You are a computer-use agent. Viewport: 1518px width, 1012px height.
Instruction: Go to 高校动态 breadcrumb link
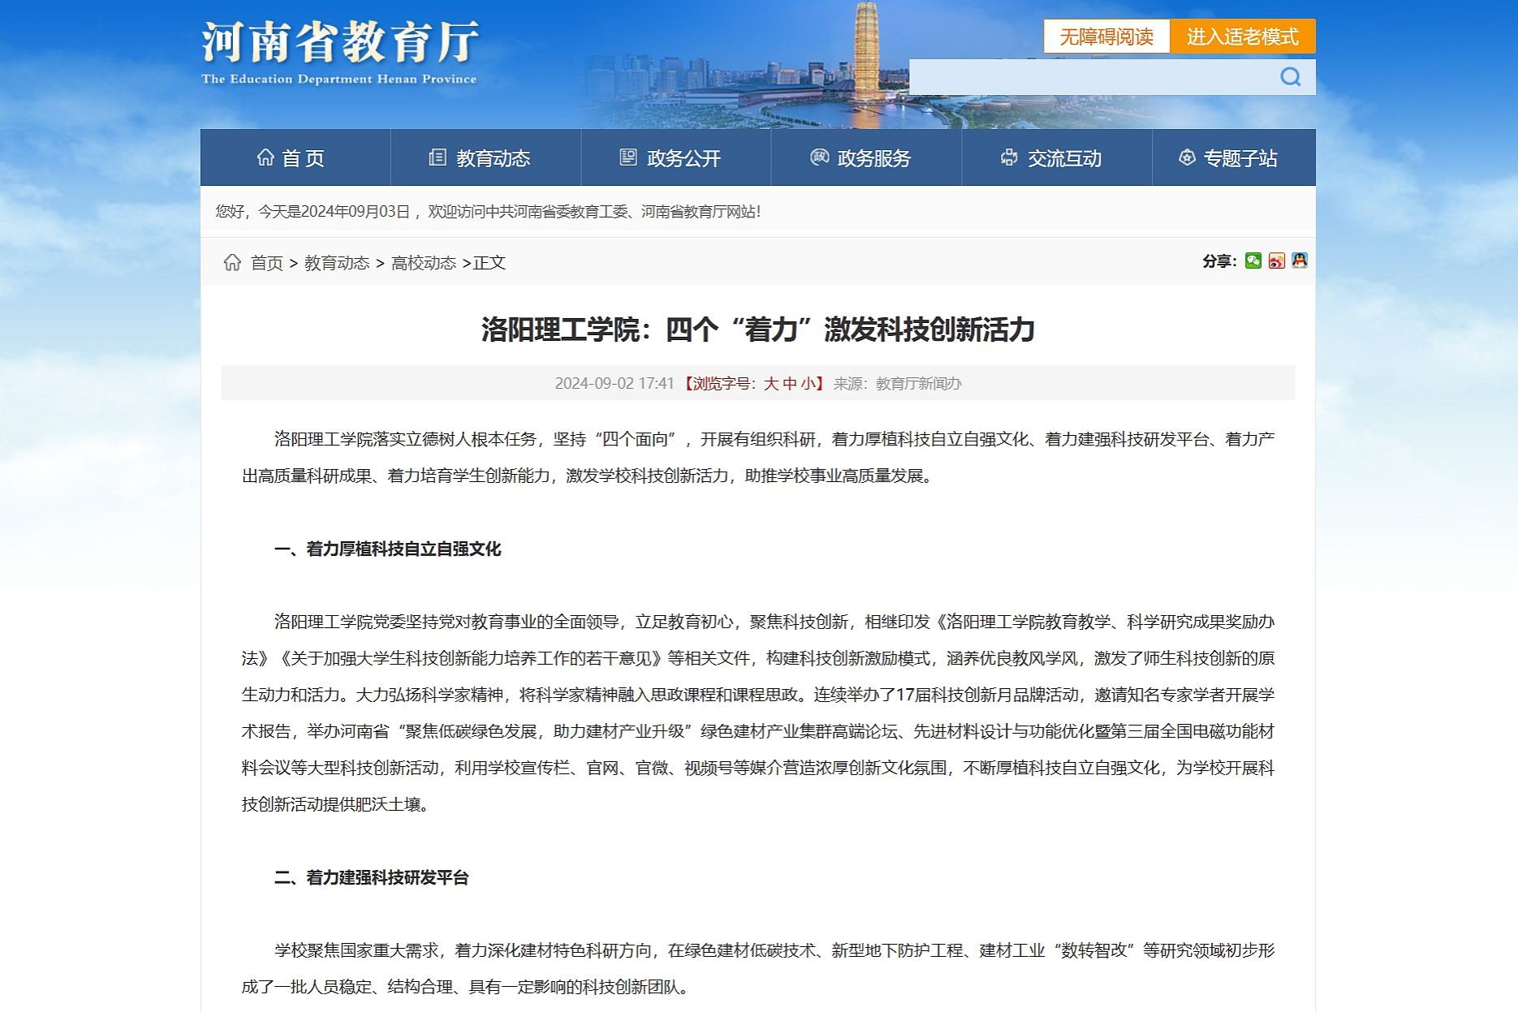coord(423,263)
